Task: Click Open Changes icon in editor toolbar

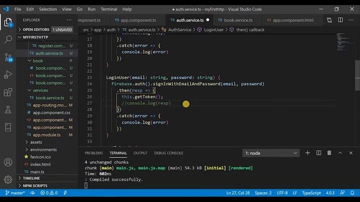Action: pos(330,20)
